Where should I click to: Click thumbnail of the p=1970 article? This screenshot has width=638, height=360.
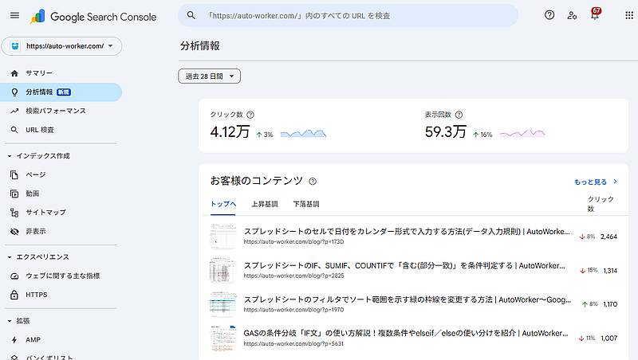(x=223, y=304)
